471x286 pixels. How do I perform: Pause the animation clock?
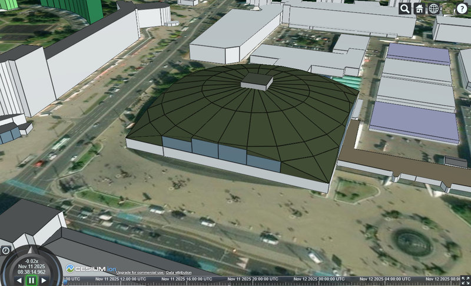(31, 281)
